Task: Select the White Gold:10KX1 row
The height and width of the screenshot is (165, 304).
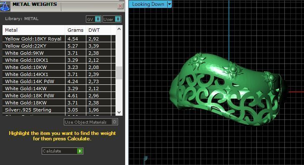Action: (59, 60)
